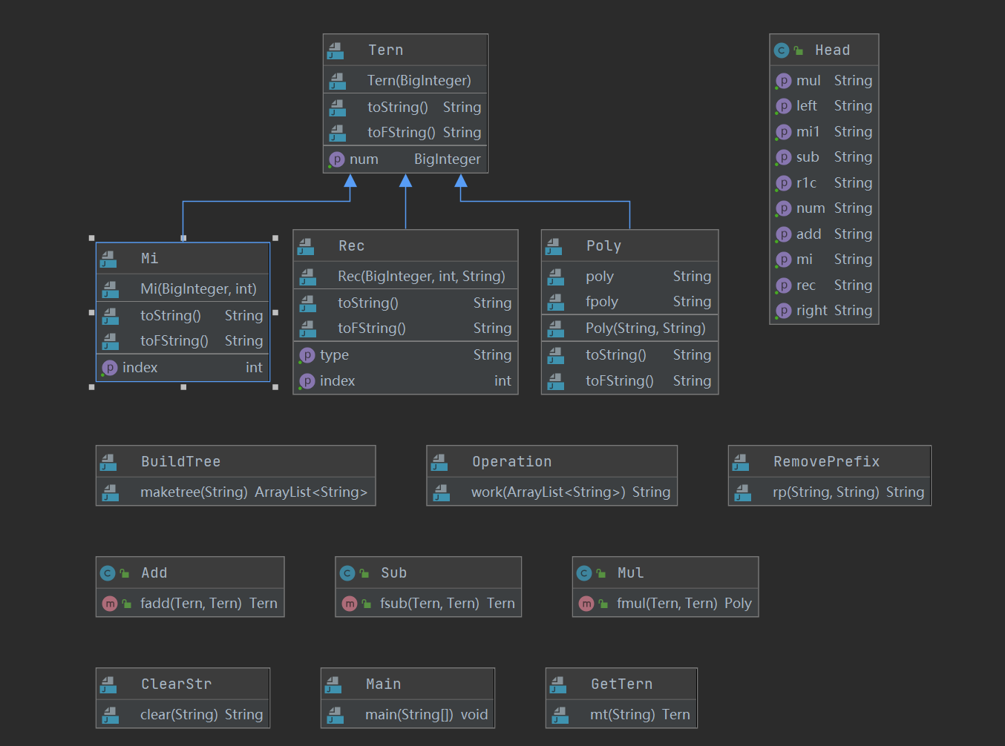This screenshot has height=746, width=1005.
Task: Select the BuildTree class header
Action: pos(235,461)
